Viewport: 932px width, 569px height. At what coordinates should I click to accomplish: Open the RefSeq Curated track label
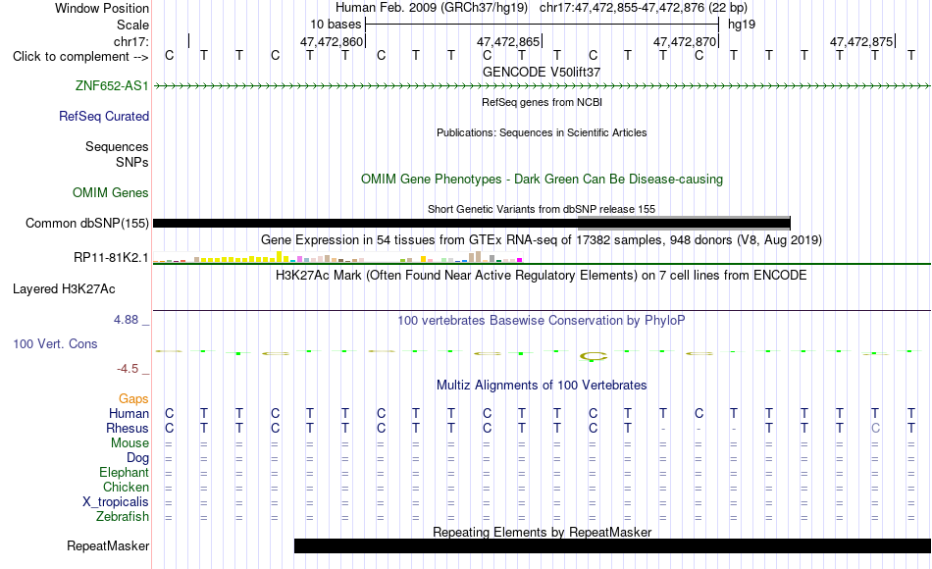click(103, 116)
